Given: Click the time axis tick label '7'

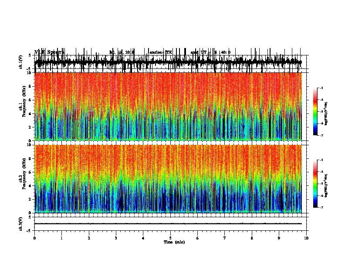Looking at the screenshot, I should click(225, 238).
